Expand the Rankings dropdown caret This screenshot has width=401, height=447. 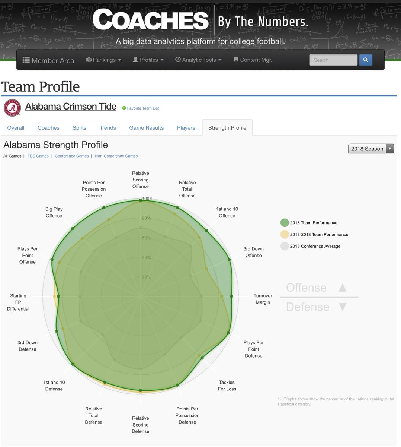click(x=120, y=60)
